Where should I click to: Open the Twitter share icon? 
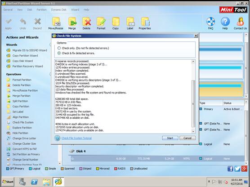237,169
